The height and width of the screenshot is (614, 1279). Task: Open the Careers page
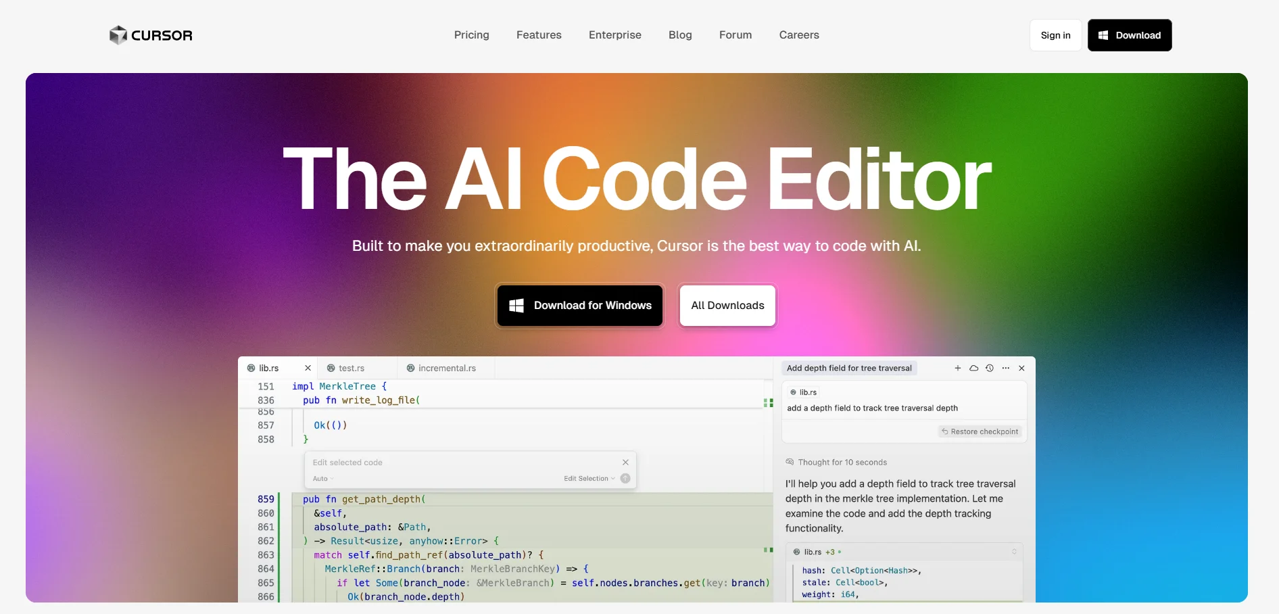(x=799, y=35)
